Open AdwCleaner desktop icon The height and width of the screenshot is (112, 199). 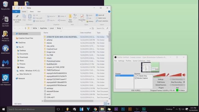pyautogui.click(x=5, y=49)
